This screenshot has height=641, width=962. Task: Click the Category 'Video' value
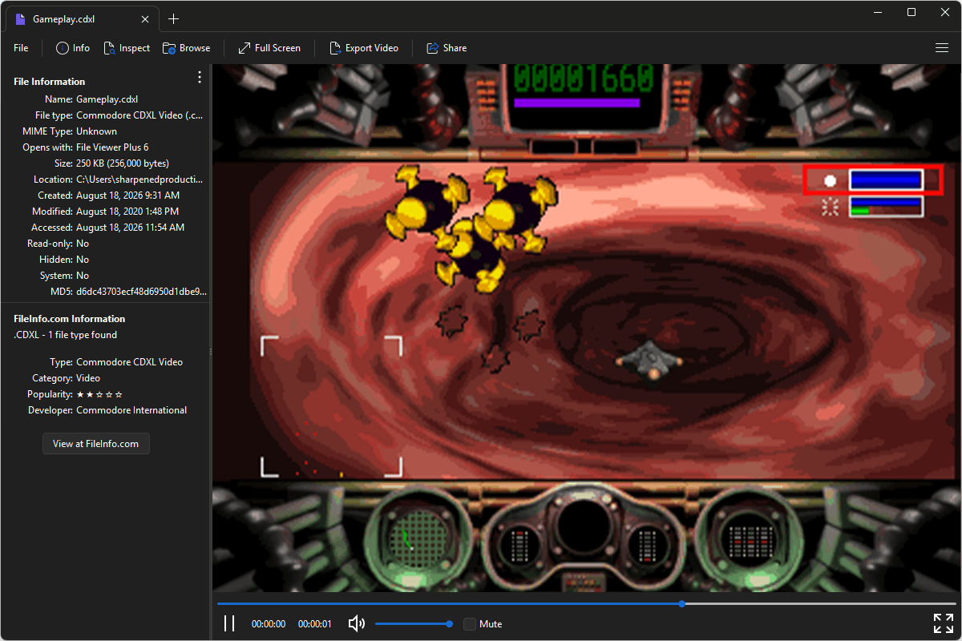tap(88, 378)
